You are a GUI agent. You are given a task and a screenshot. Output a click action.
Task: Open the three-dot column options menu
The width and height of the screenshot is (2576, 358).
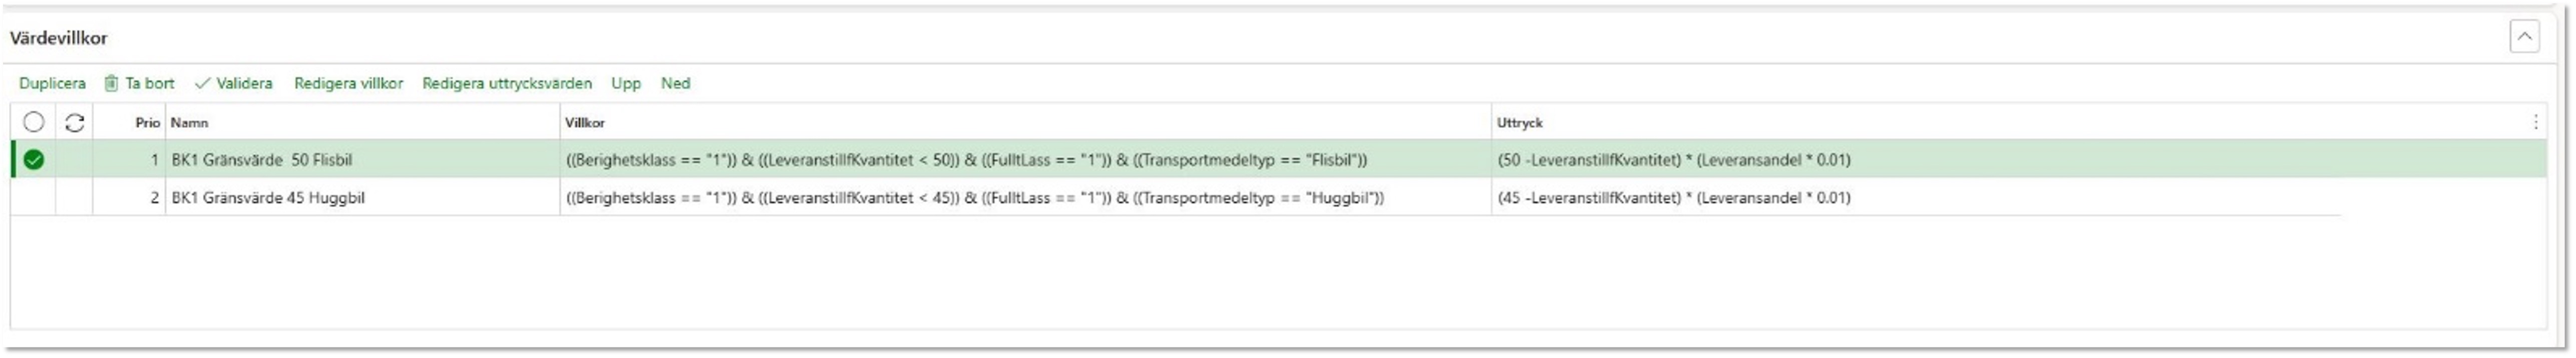(2535, 122)
